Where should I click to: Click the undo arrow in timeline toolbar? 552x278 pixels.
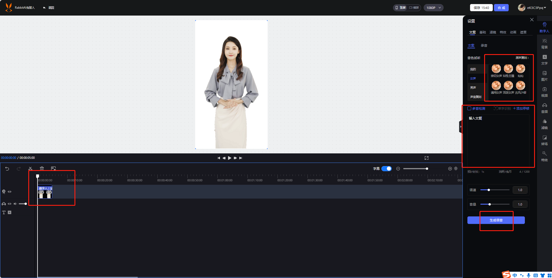pyautogui.click(x=7, y=169)
